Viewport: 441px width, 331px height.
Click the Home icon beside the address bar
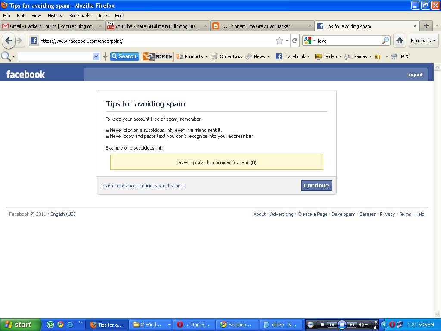400,41
